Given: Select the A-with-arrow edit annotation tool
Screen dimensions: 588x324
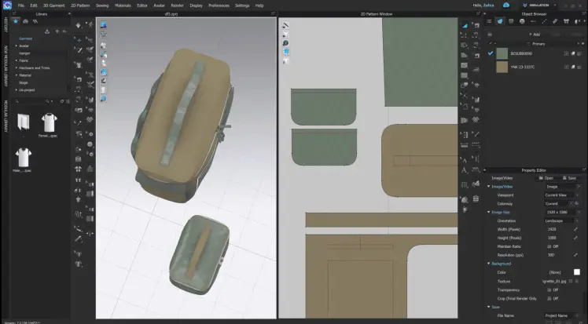Looking at the screenshot, I should (464, 160).
